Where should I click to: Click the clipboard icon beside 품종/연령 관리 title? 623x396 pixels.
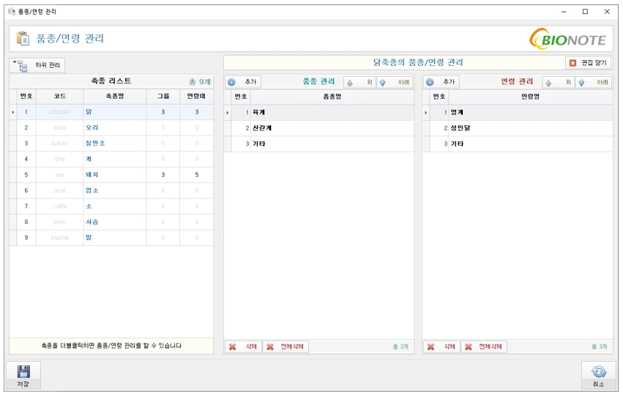click(23, 39)
